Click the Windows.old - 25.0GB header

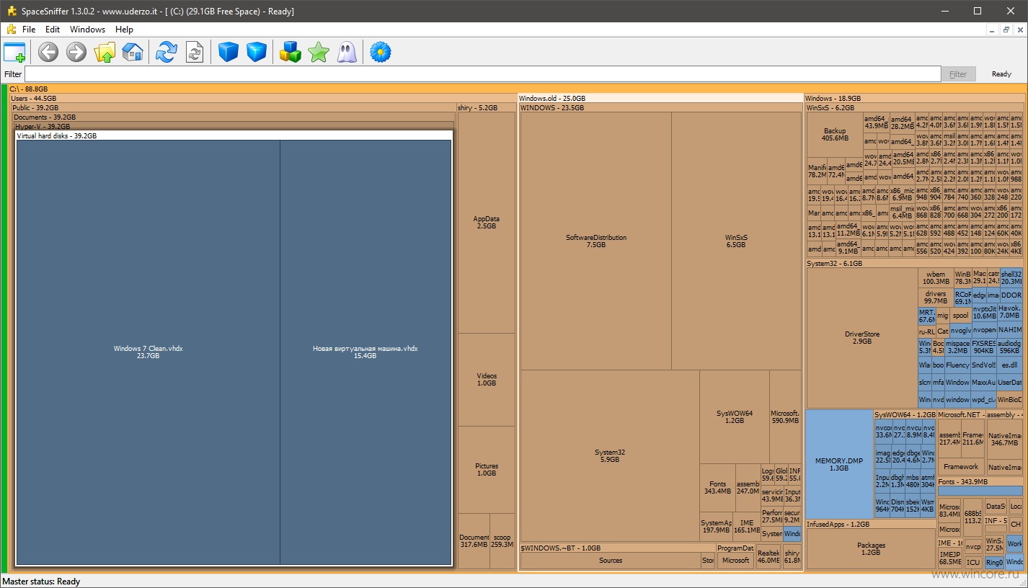tap(660, 98)
